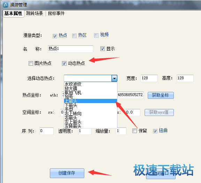
Task: Choose 左上箭头 in the dropdown list
Action: click(91, 122)
